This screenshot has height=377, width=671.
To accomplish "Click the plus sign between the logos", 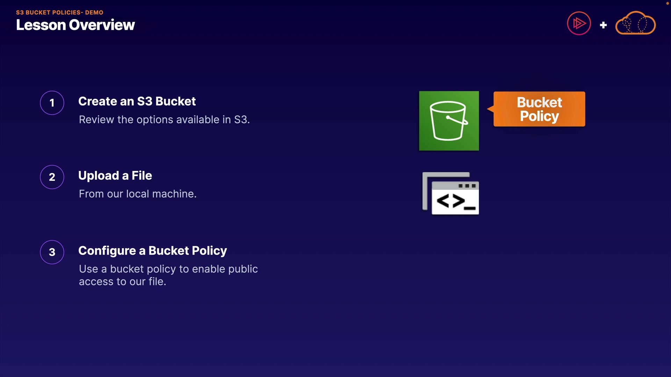I will [x=603, y=25].
